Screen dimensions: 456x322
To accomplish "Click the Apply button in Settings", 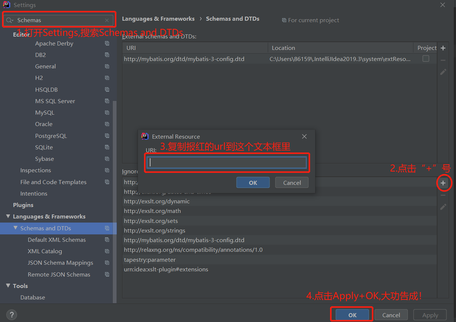I will [430, 315].
